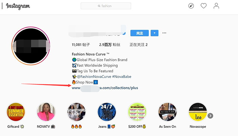Screen dimensions: 238x136
Task: Open the @FashionNovaCurve mention link
Action: pyautogui.click(x=94, y=76)
